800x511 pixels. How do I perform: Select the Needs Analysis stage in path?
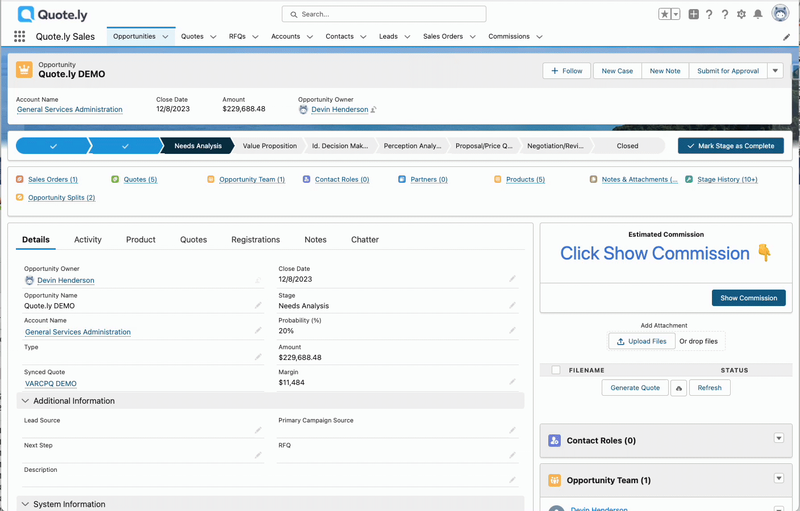point(198,146)
